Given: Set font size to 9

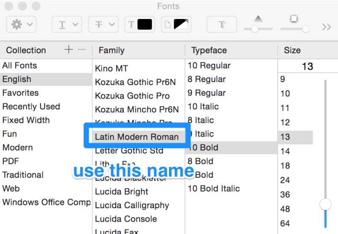Looking at the screenshot, I should 295,79.
